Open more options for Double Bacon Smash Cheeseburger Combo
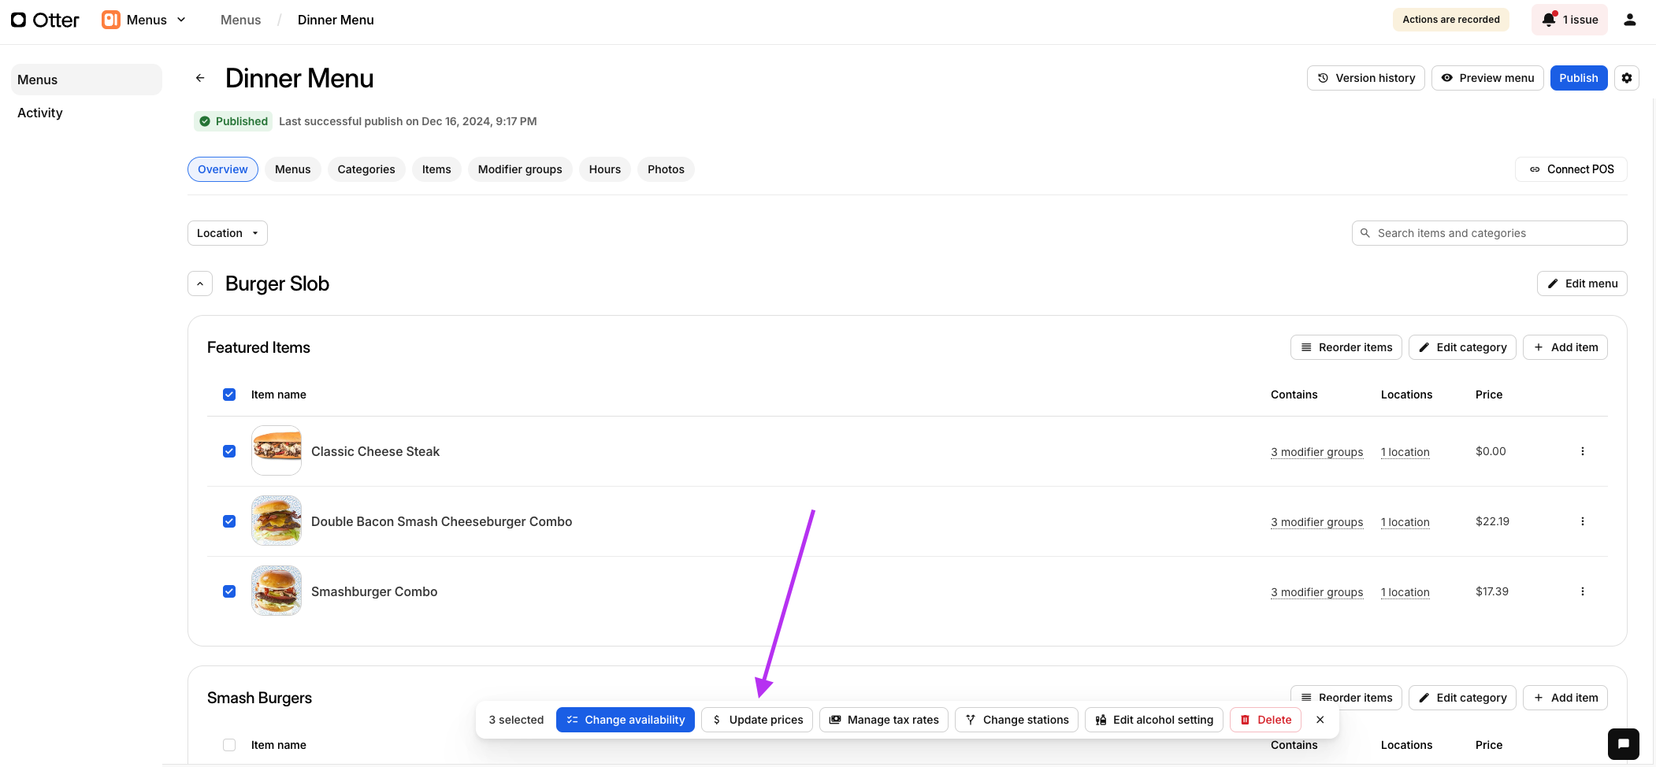The image size is (1656, 767). (1583, 521)
